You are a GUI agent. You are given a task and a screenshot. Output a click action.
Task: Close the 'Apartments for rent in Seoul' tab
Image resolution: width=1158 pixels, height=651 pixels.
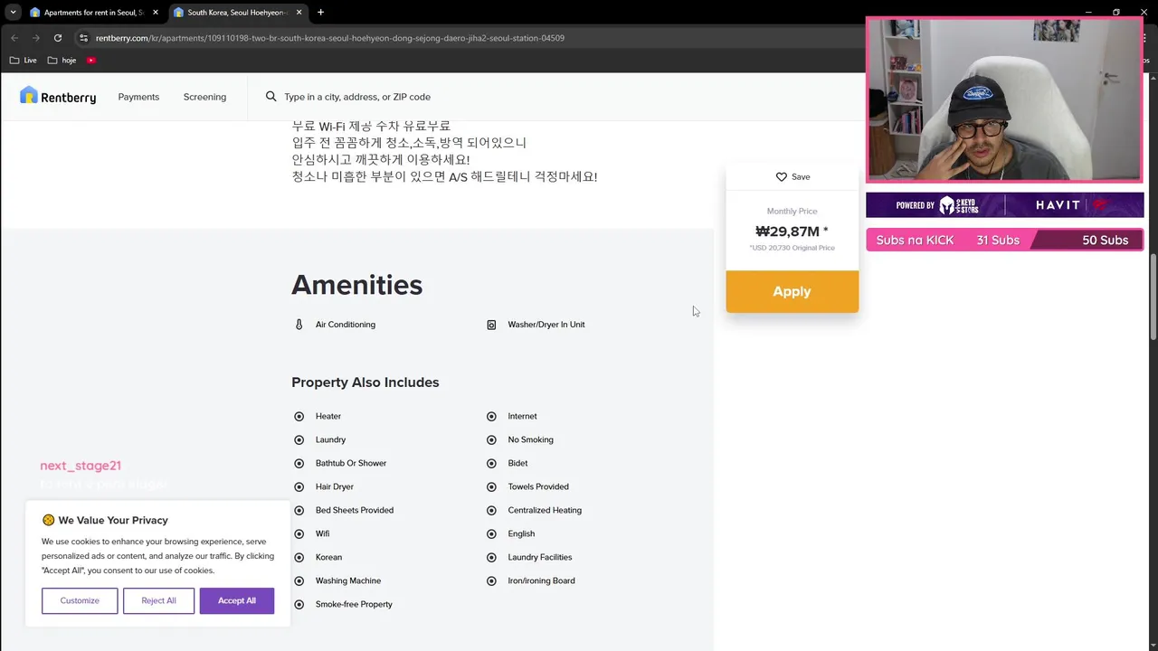tap(156, 13)
